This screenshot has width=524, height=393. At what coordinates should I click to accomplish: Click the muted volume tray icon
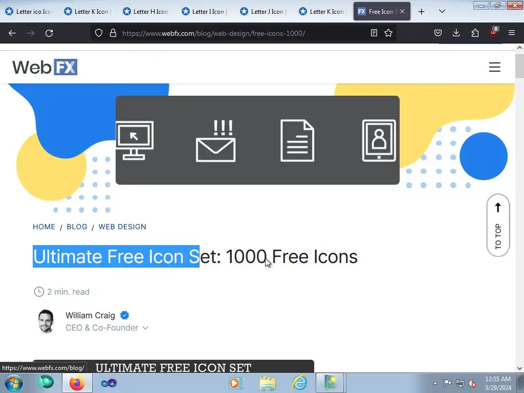(x=472, y=384)
